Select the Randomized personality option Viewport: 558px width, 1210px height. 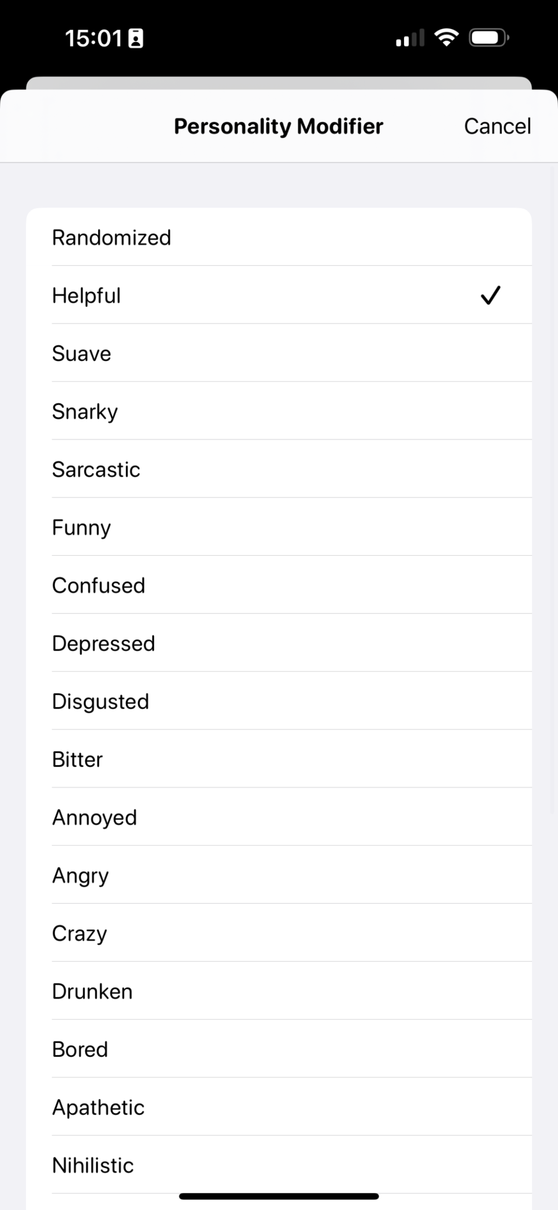point(112,238)
